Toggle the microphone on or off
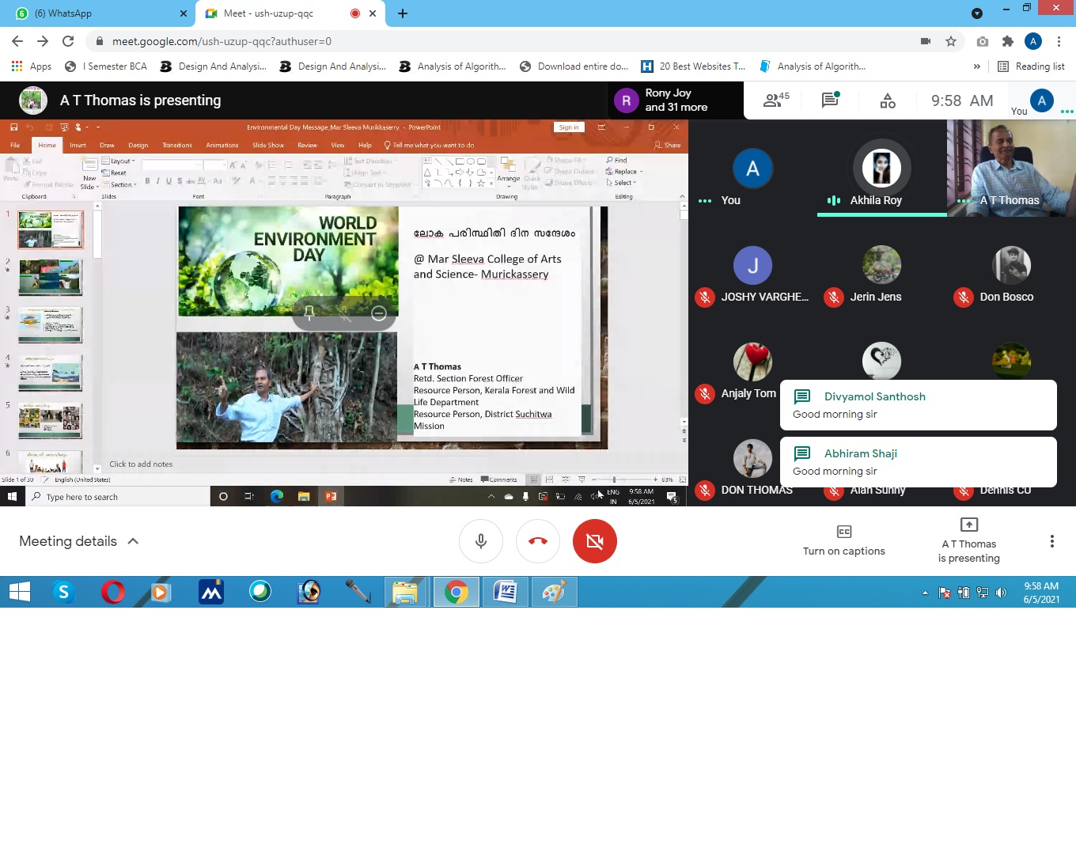Viewport: 1076px width, 845px height. click(x=481, y=541)
